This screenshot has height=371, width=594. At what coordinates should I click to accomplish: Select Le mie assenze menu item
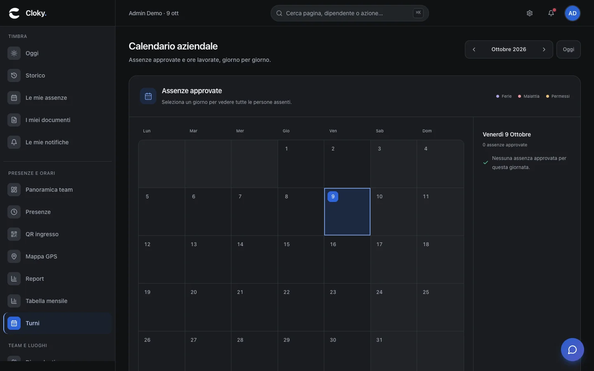click(x=58, y=98)
